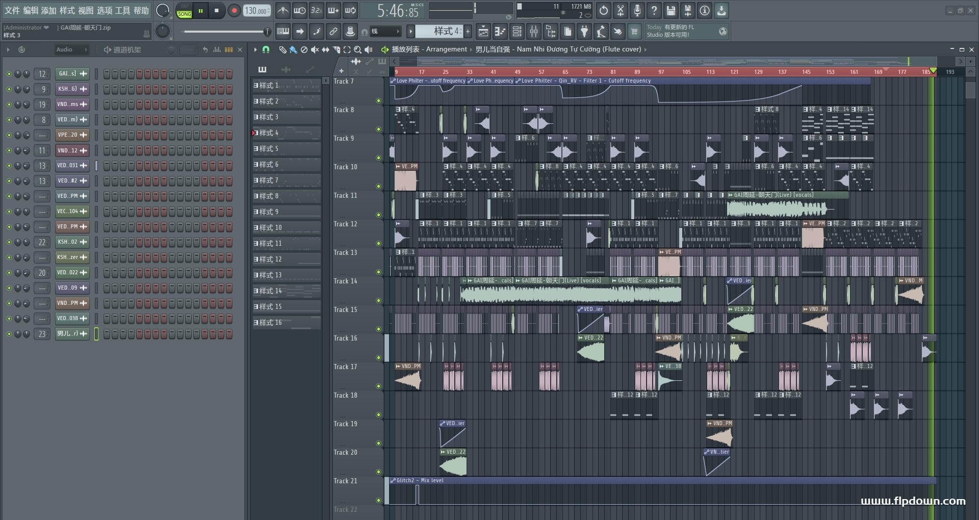Click the save project floppy icon
Screen dimensions: 979x520
point(671,11)
